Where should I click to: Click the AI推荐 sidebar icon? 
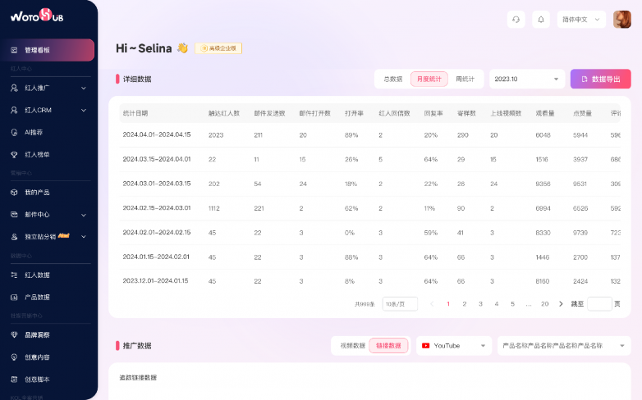(14, 132)
